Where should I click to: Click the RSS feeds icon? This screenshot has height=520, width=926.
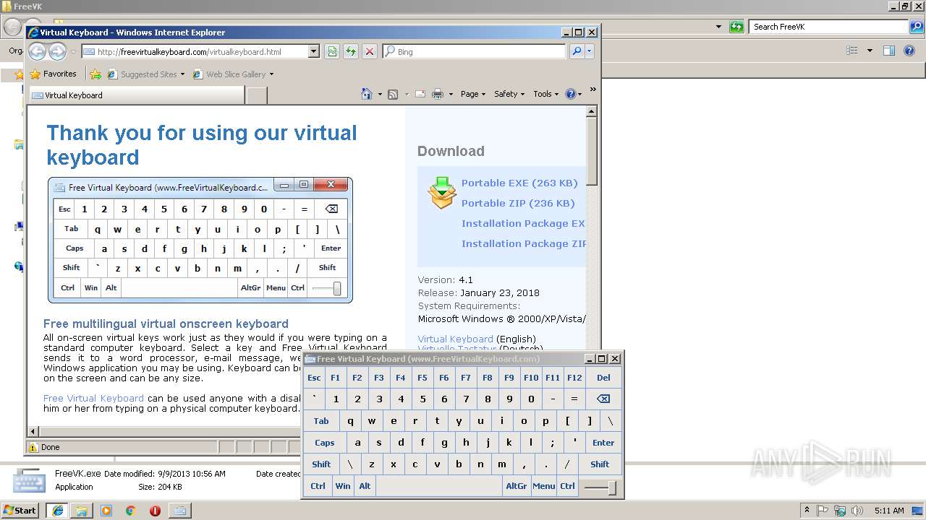(393, 94)
